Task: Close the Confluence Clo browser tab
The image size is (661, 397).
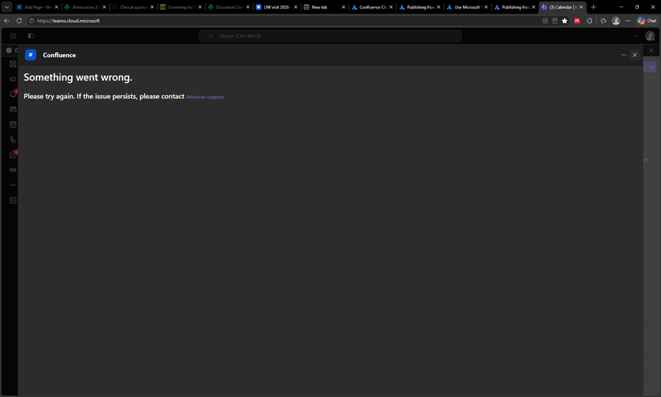Action: (391, 7)
